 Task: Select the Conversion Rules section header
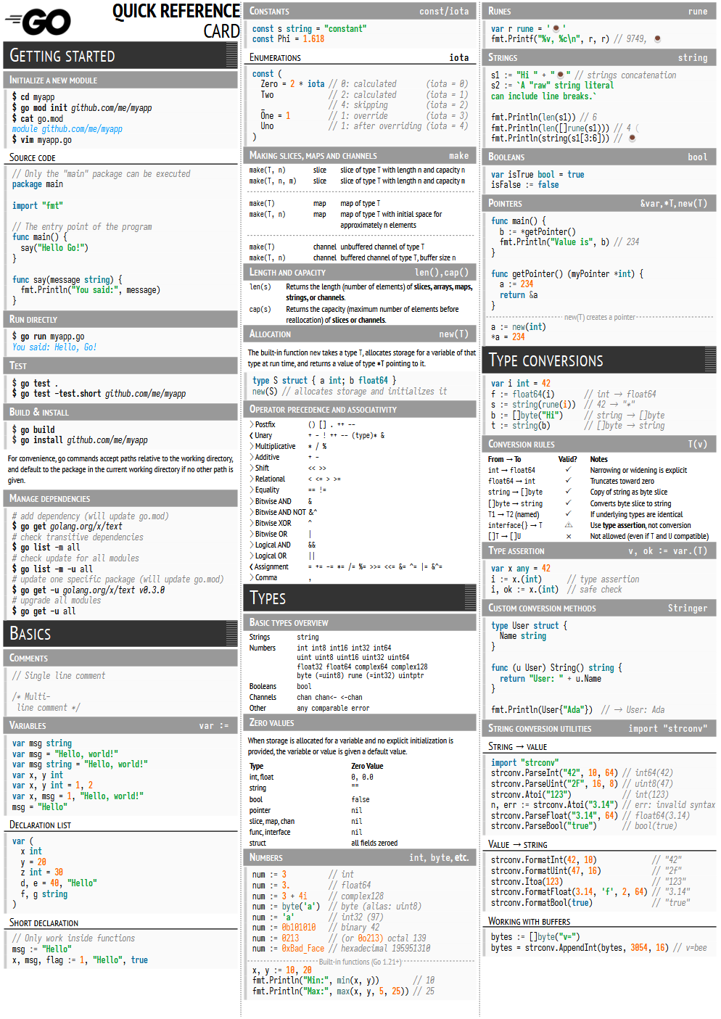(599, 444)
